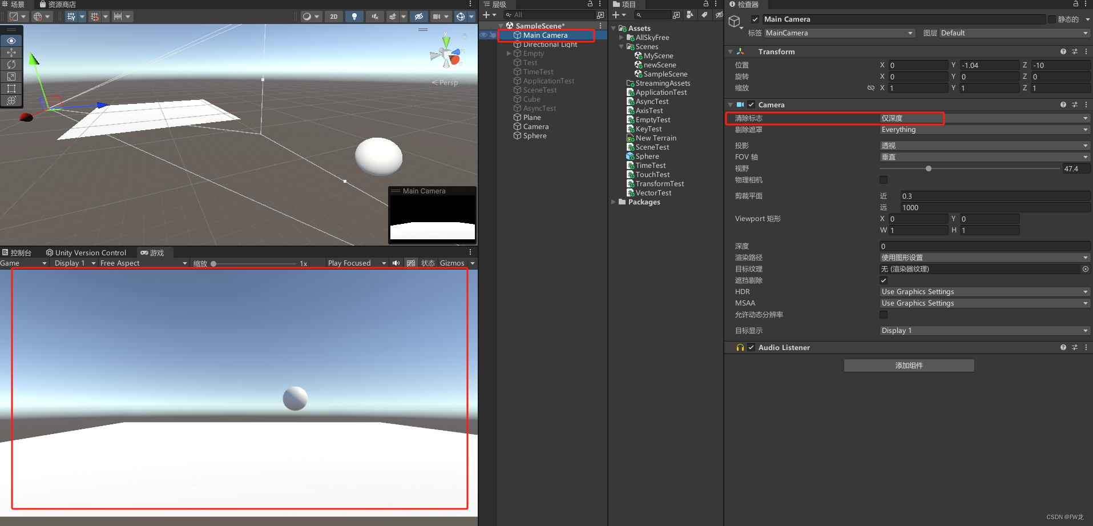Click 状态 (Stats) button in Game view
1093x526 pixels.
[428, 263]
